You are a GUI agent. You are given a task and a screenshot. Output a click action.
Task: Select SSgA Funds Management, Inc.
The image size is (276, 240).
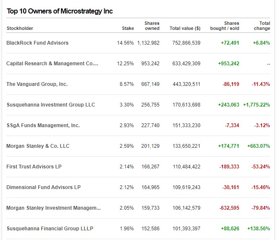tap(43, 125)
